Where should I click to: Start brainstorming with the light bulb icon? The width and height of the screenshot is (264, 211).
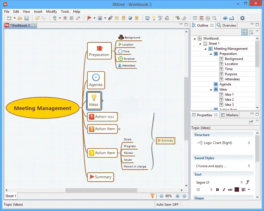[x=154, y=18]
